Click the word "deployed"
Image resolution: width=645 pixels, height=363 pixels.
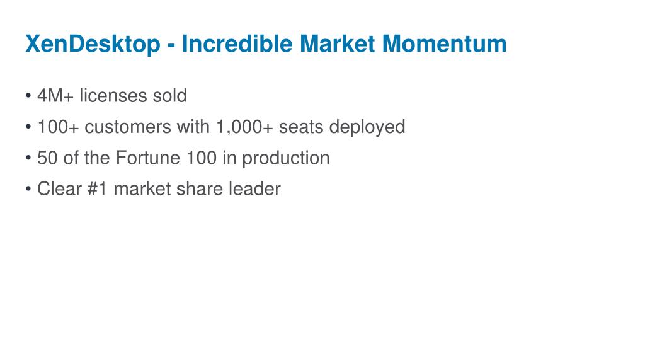click(367, 127)
